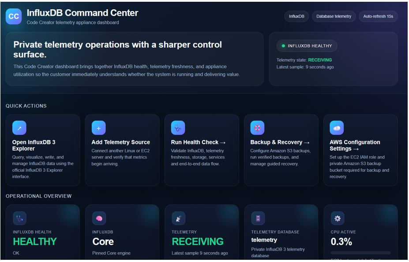Click the Add Telemetry Source plus icon
409x262 pixels.
98,128
